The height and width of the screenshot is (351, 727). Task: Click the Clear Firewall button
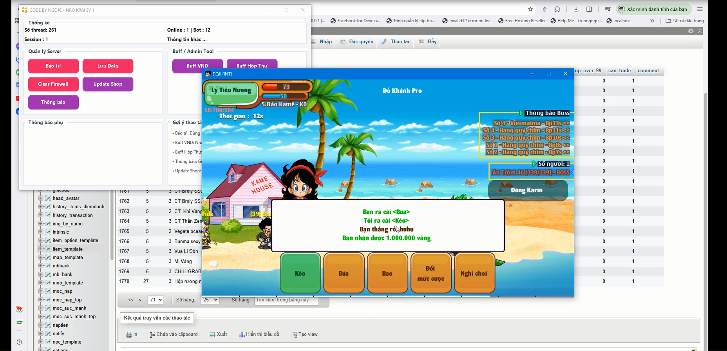click(53, 84)
